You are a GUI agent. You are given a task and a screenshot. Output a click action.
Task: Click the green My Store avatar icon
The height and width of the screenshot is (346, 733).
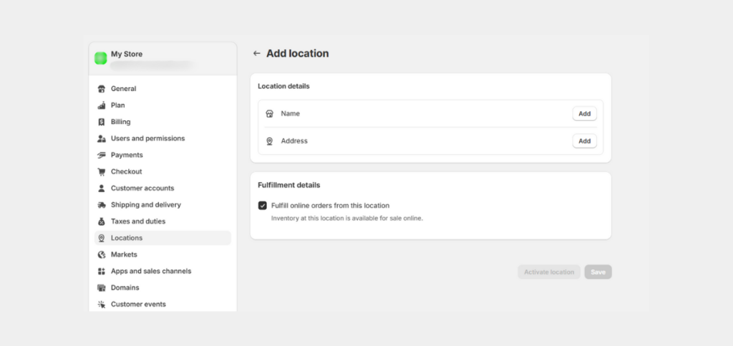click(100, 58)
